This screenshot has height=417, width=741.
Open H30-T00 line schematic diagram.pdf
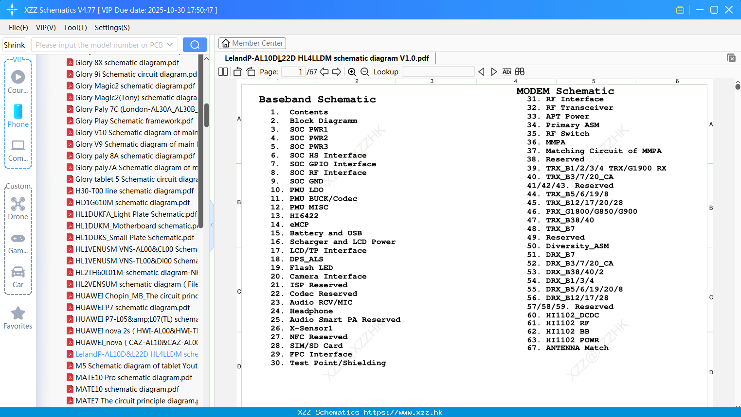click(130, 191)
